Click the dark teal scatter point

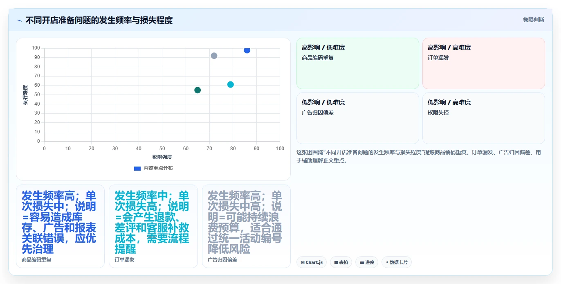pos(197,90)
